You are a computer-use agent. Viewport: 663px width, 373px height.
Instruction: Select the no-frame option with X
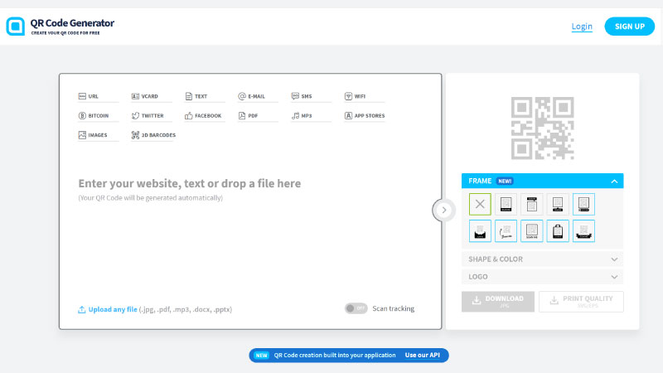(x=480, y=204)
